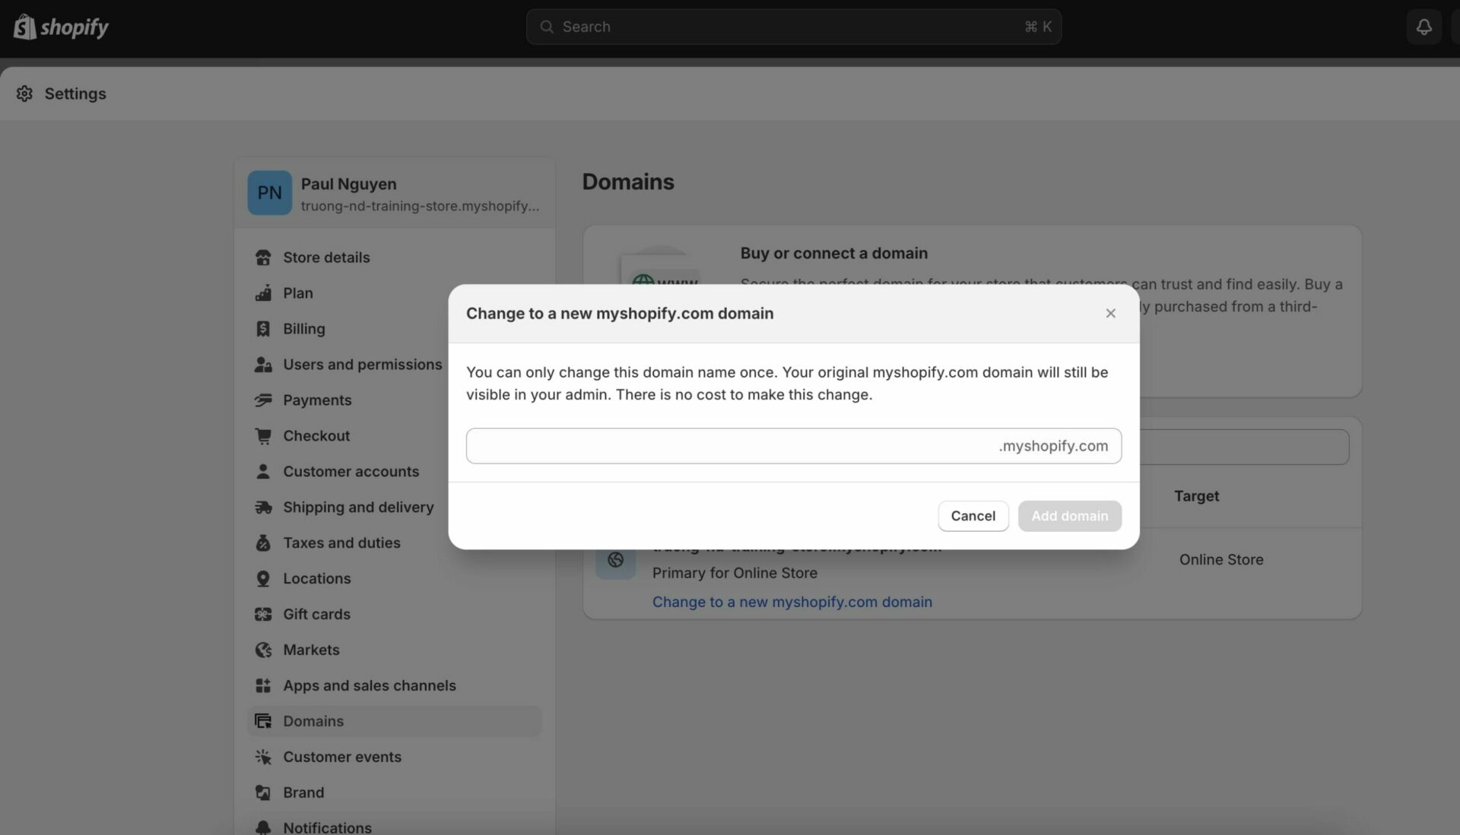Click the Settings title text
Image resolution: width=1460 pixels, height=835 pixels.
75,94
